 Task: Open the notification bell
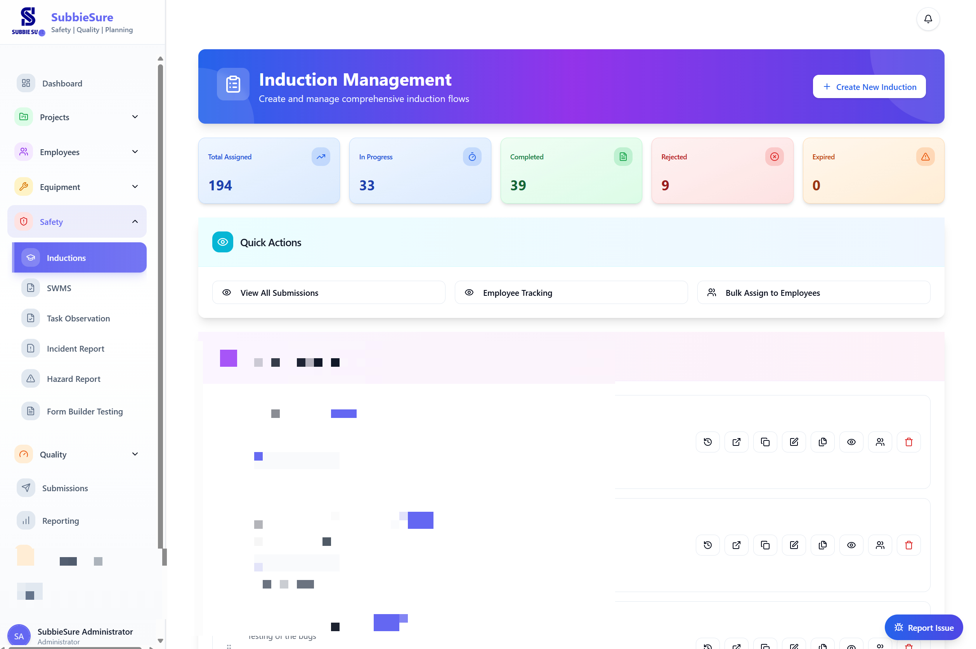pos(927,19)
